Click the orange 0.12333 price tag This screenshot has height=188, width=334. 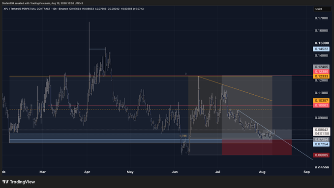pyautogui.click(x=321, y=76)
